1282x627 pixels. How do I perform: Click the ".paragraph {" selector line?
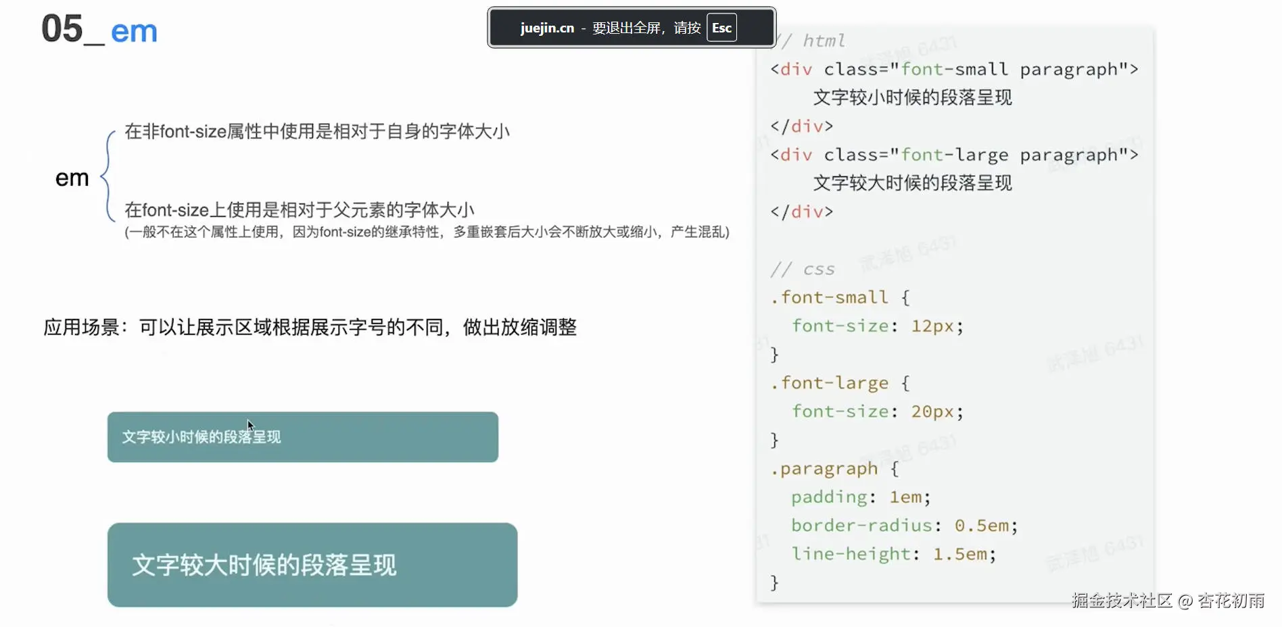[835, 469]
